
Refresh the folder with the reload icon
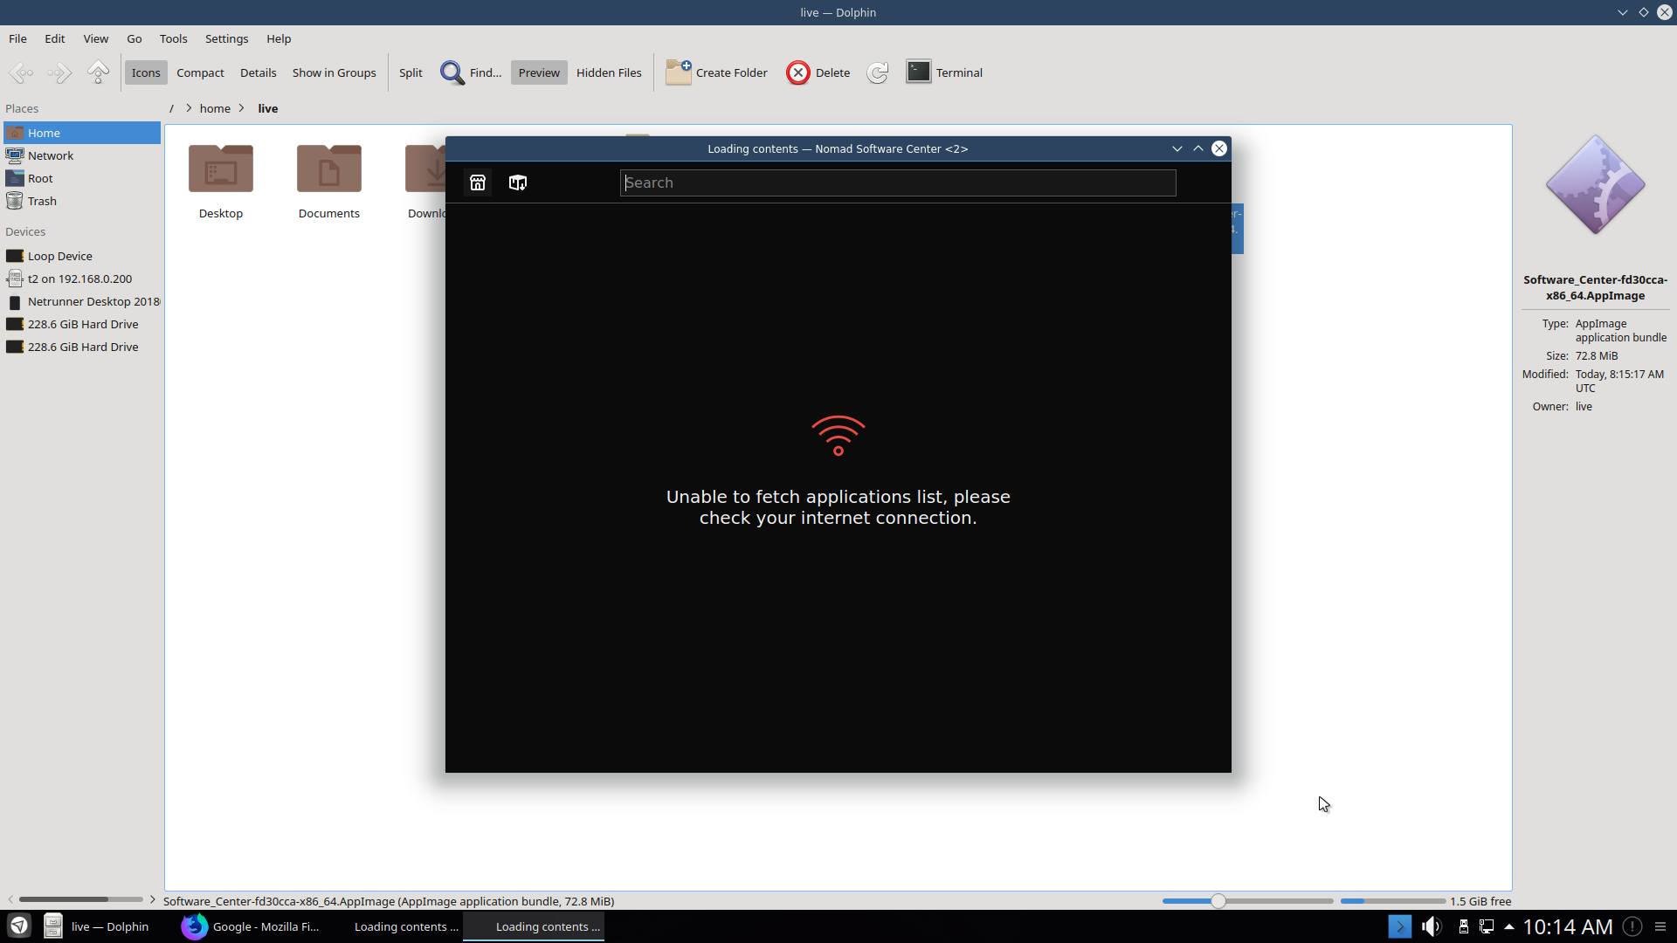(877, 72)
